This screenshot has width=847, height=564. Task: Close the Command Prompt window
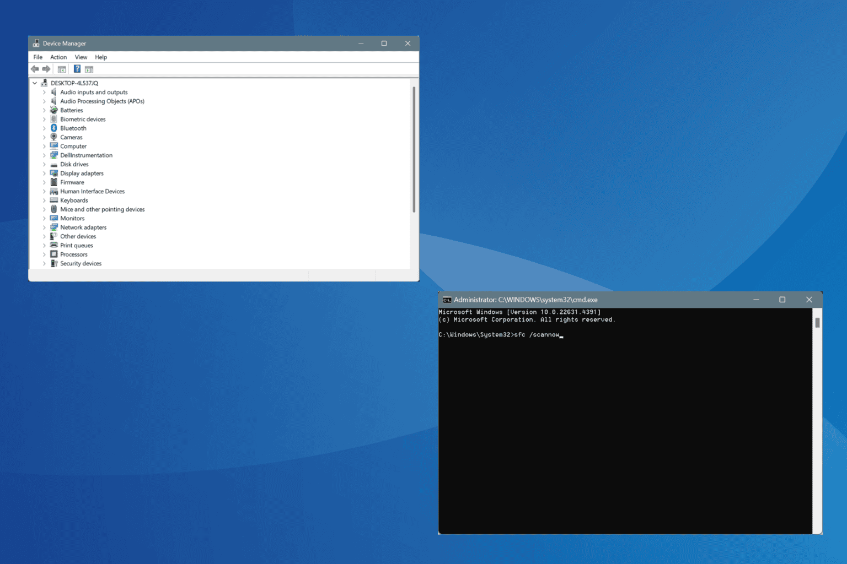pyautogui.click(x=809, y=300)
